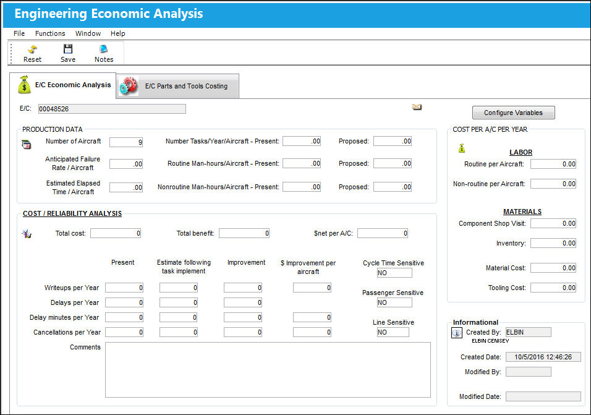Click the Inventory materials field
Viewport: 591px width, 415px height.
pos(553,244)
